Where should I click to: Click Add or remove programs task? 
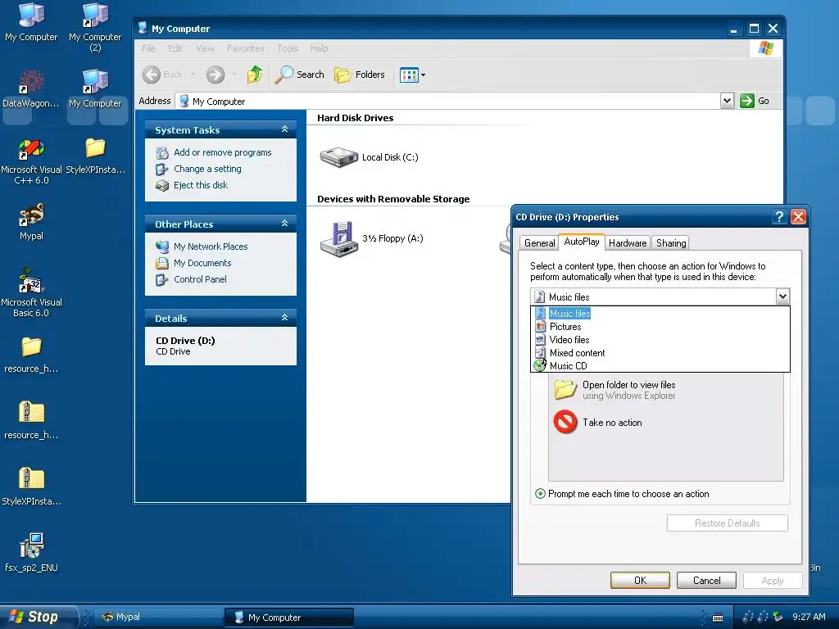pyautogui.click(x=222, y=152)
